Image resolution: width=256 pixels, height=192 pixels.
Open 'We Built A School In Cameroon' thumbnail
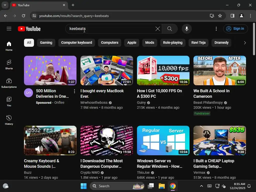click(219, 70)
